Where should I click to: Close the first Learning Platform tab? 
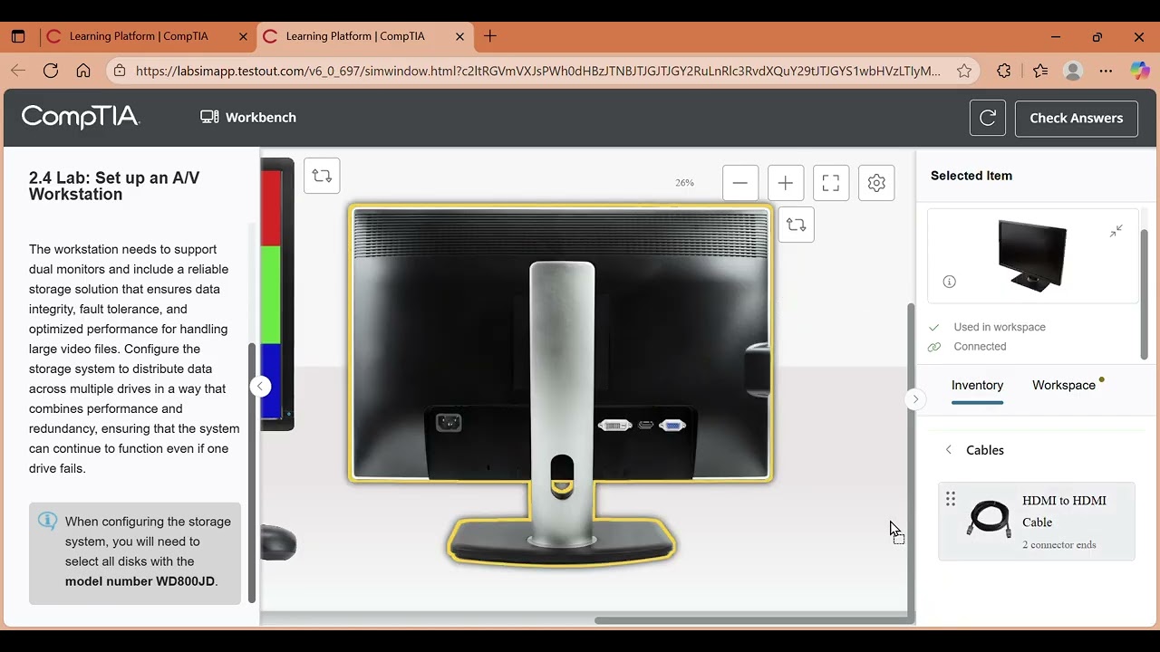(x=243, y=36)
